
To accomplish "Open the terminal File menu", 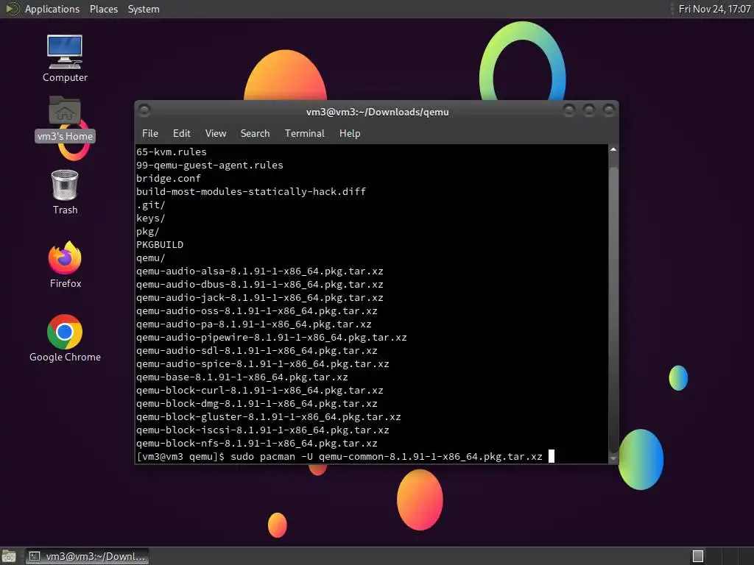I will (150, 134).
